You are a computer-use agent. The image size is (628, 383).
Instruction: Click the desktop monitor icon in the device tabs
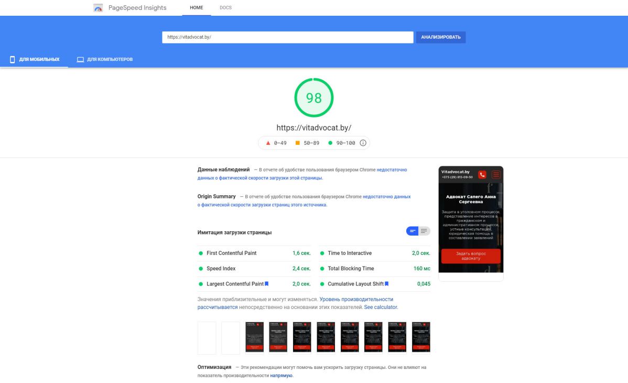coord(80,59)
